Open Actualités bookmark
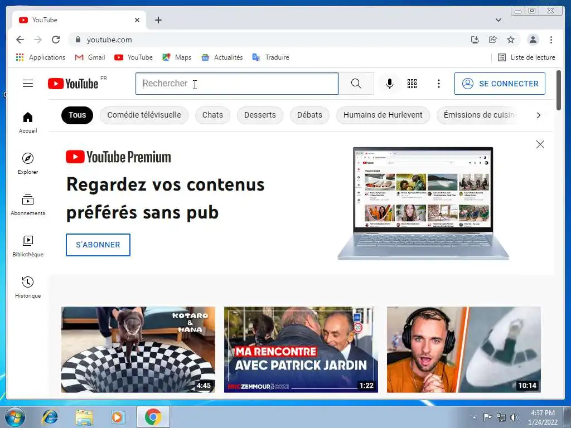 tap(222, 57)
